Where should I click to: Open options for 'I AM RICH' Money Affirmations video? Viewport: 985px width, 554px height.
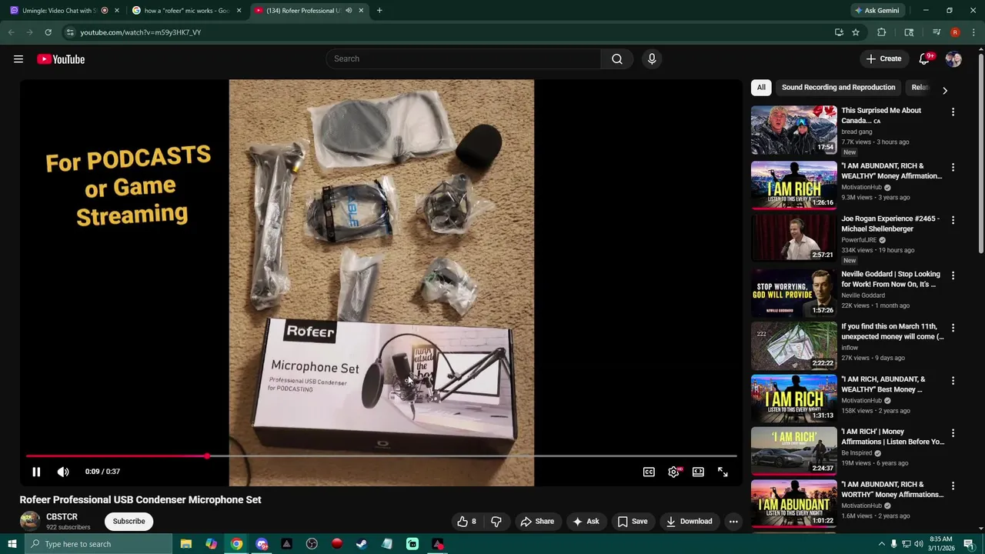[x=953, y=433]
